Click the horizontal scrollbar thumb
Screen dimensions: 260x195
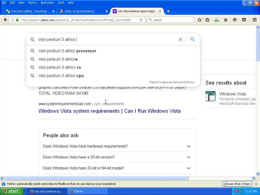[96, 178]
